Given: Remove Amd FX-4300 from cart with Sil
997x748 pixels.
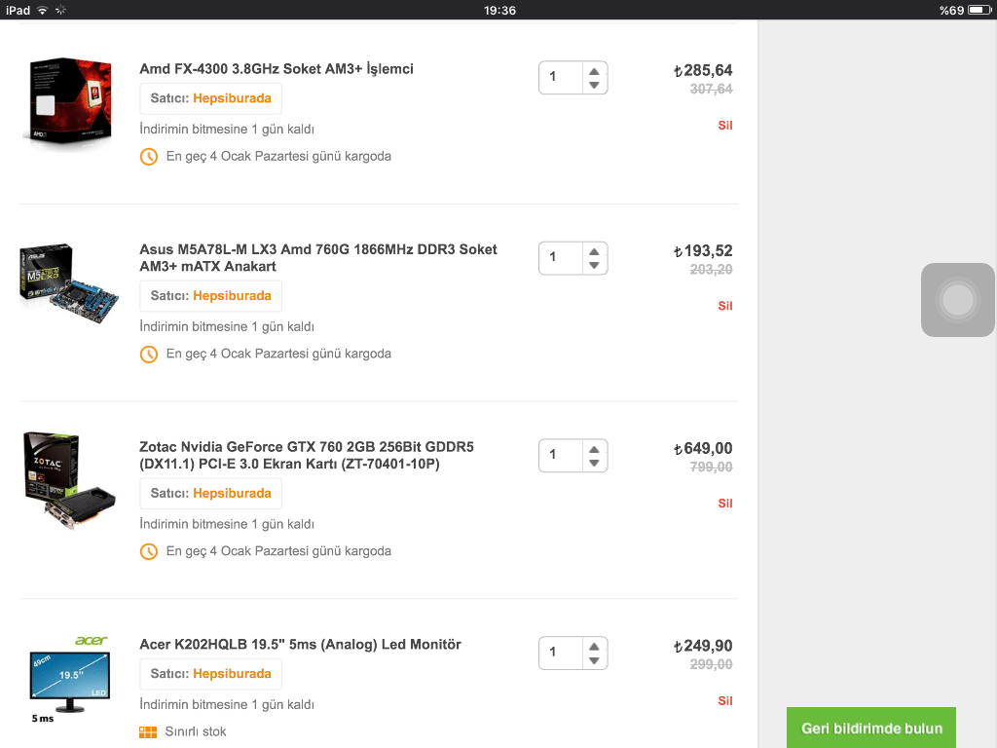Looking at the screenshot, I should (x=724, y=126).
